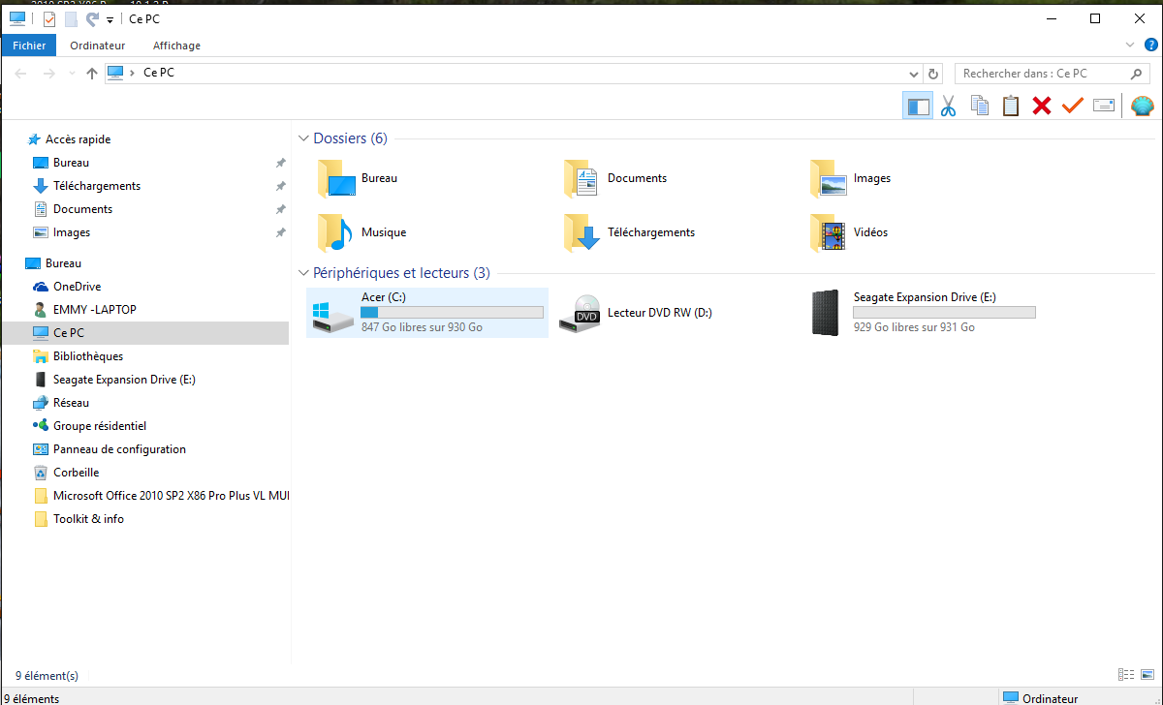Screen dimensions: 1163x705
Task: Open the Téléchargements folder in Dossiers
Action: coord(630,233)
